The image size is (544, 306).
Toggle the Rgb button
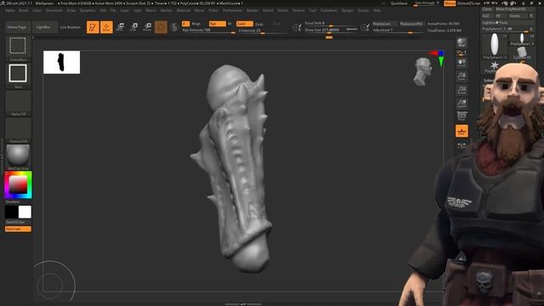(218, 24)
